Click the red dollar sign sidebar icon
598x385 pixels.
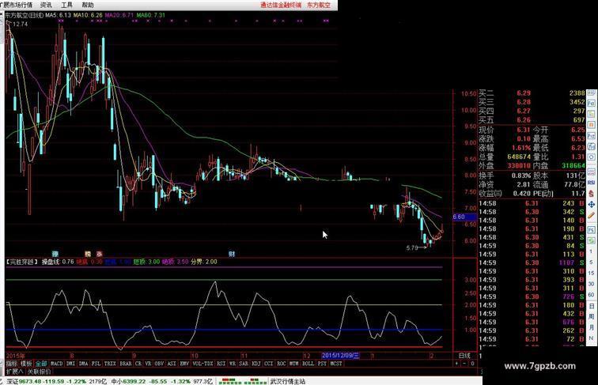click(591, 194)
